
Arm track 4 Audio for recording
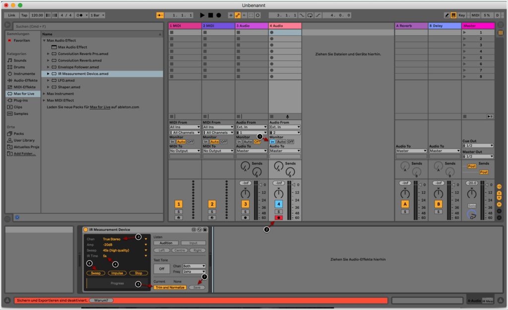click(279, 217)
